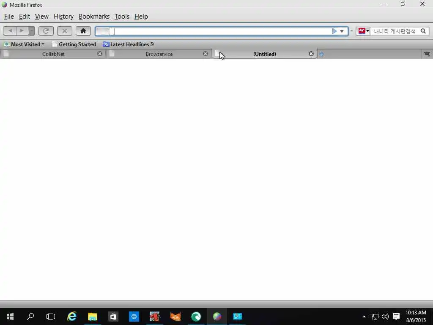Click the Stop loading button
Screen dimensions: 433x325
[65, 31]
